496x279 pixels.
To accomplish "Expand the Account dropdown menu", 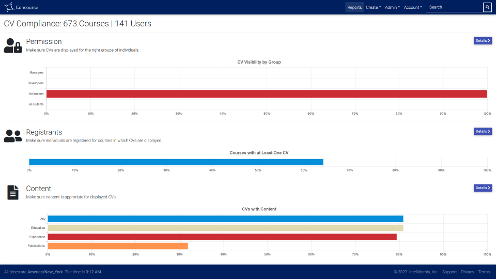I will [x=413, y=7].
